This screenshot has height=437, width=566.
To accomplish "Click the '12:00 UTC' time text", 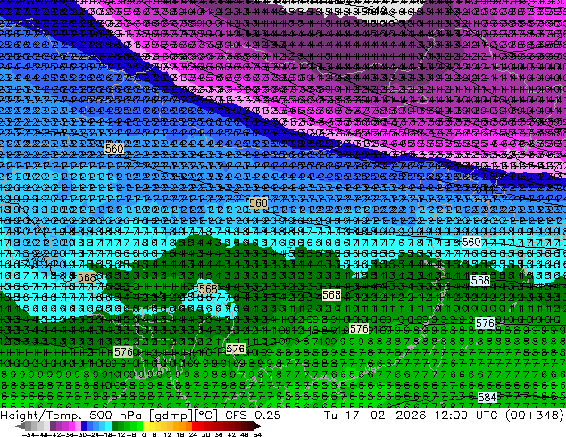I will (467, 416).
